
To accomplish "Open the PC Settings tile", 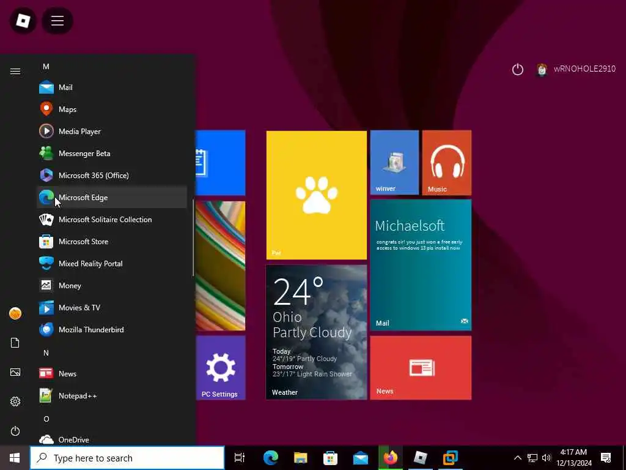I will (x=220, y=368).
